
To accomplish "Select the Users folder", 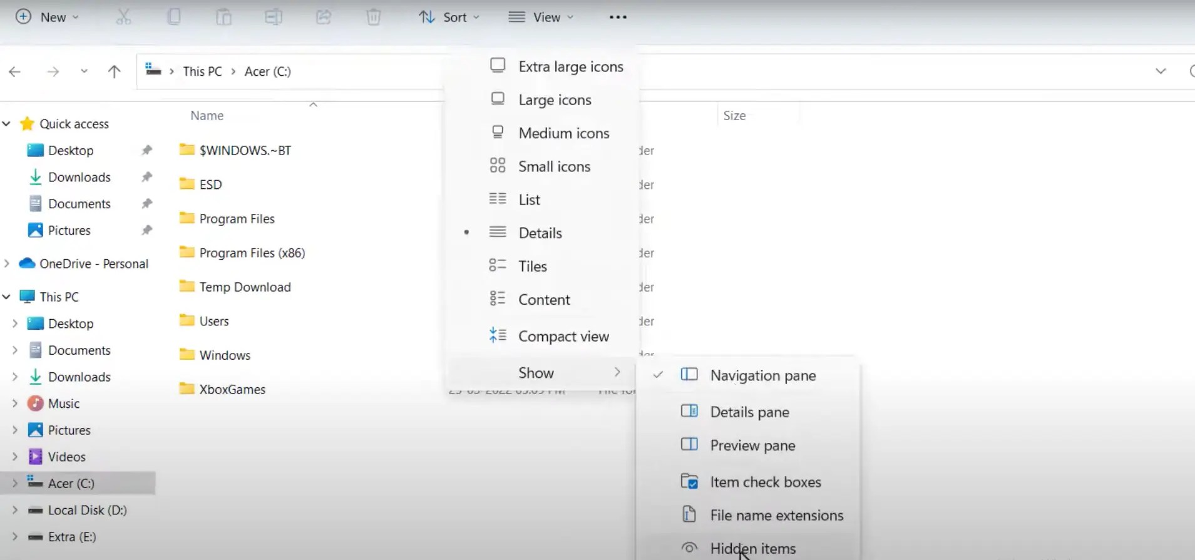I will click(x=204, y=321).
